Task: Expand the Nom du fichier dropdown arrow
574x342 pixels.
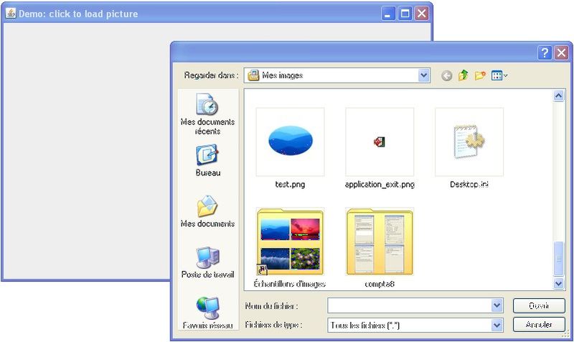Action: click(497, 306)
